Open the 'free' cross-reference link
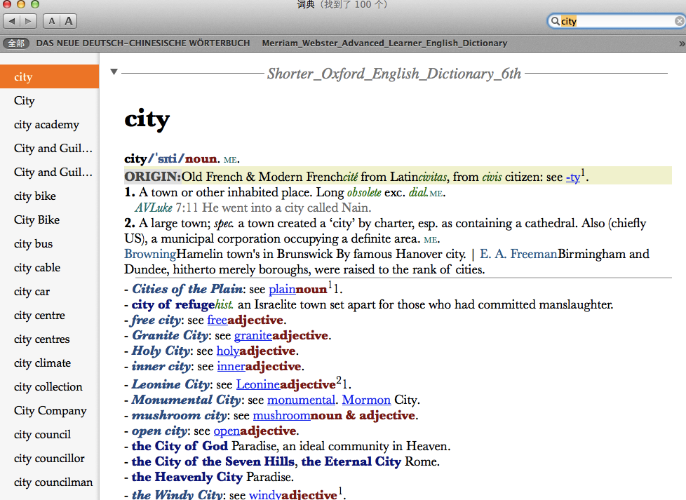The image size is (686, 500). click(x=217, y=320)
